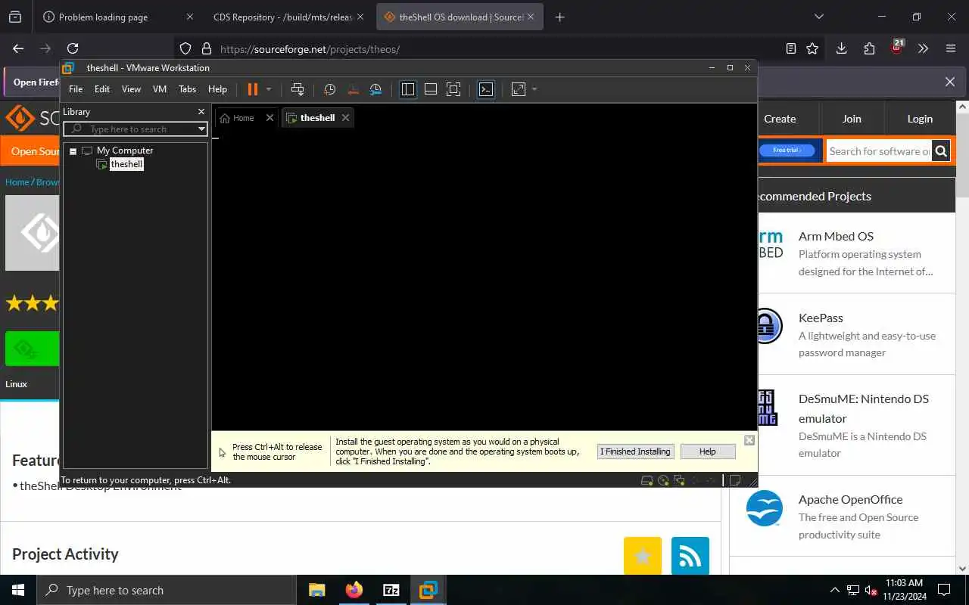Open the snapshot manager icon
969x605 pixels.
[375, 89]
